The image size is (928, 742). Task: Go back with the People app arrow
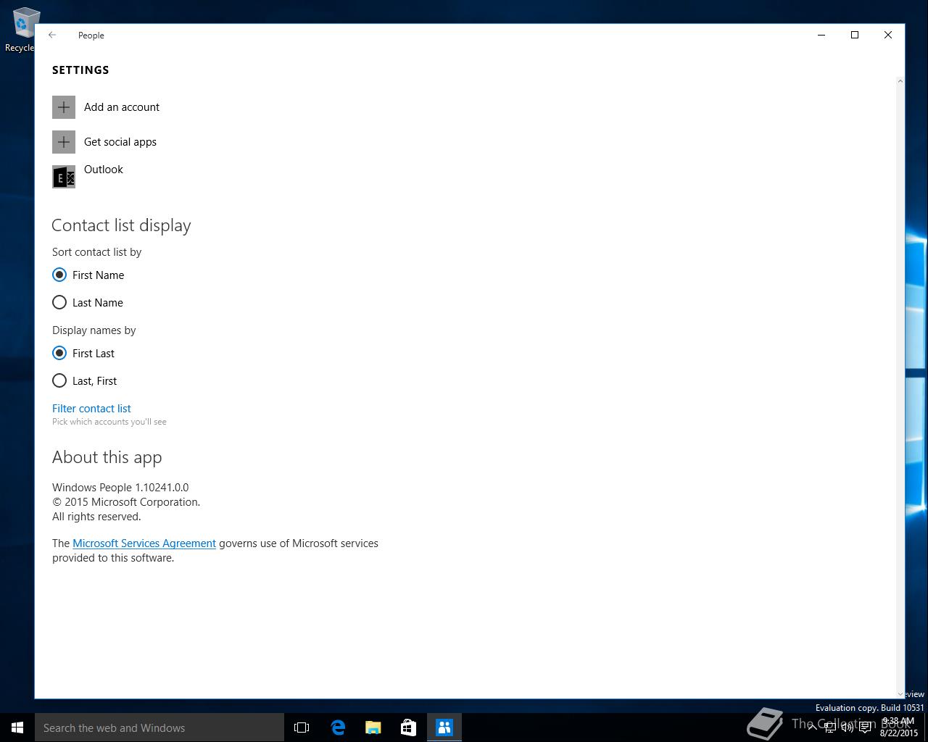click(52, 35)
